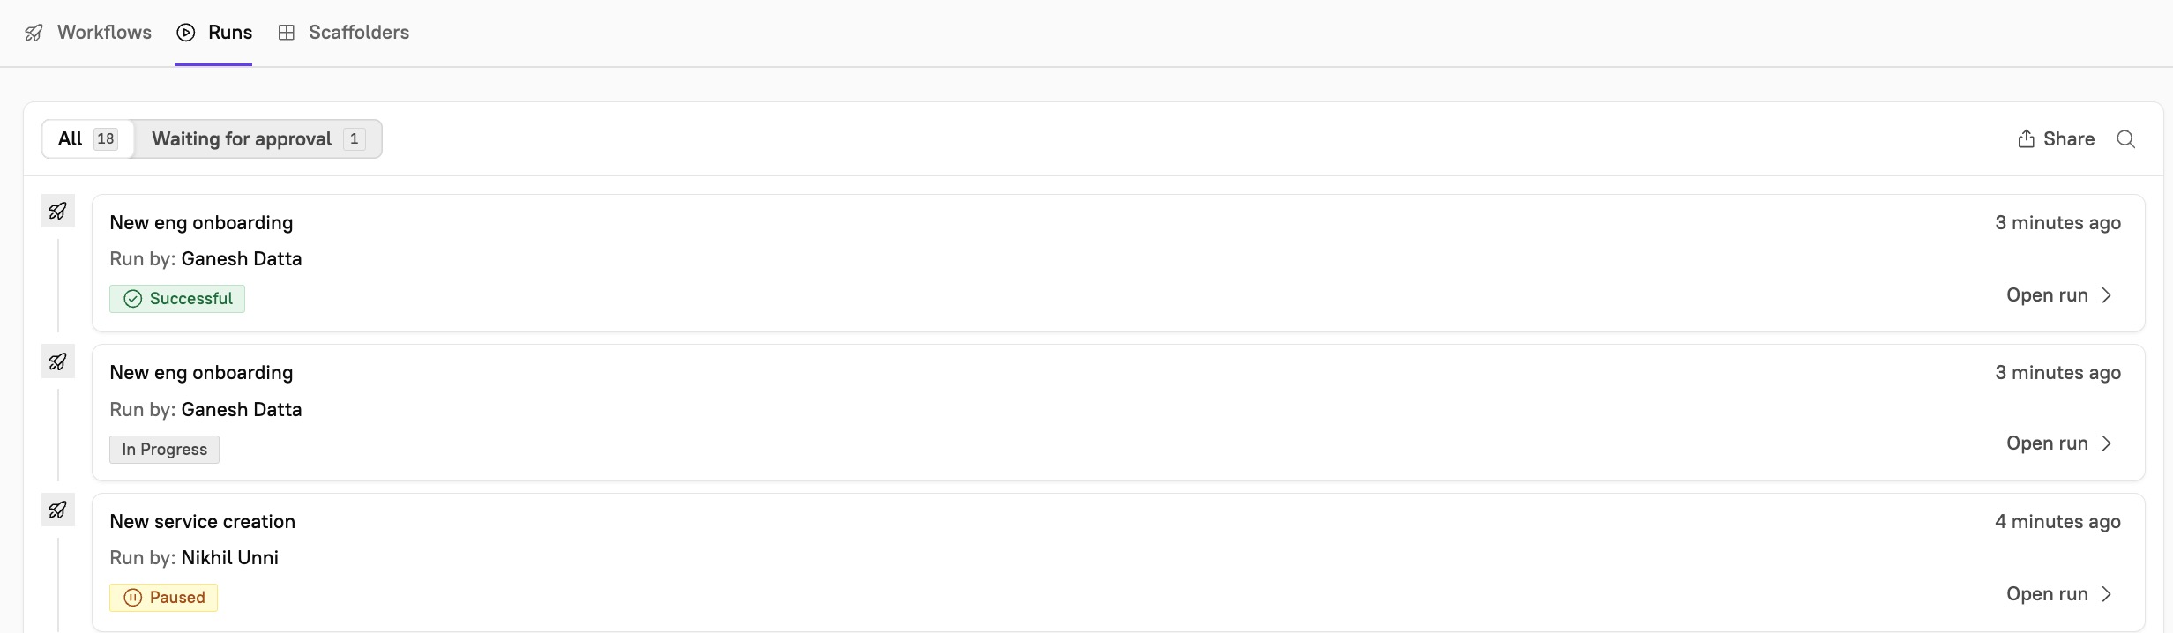This screenshot has height=633, width=2173.
Task: Click the Paused status badge
Action: click(x=164, y=598)
